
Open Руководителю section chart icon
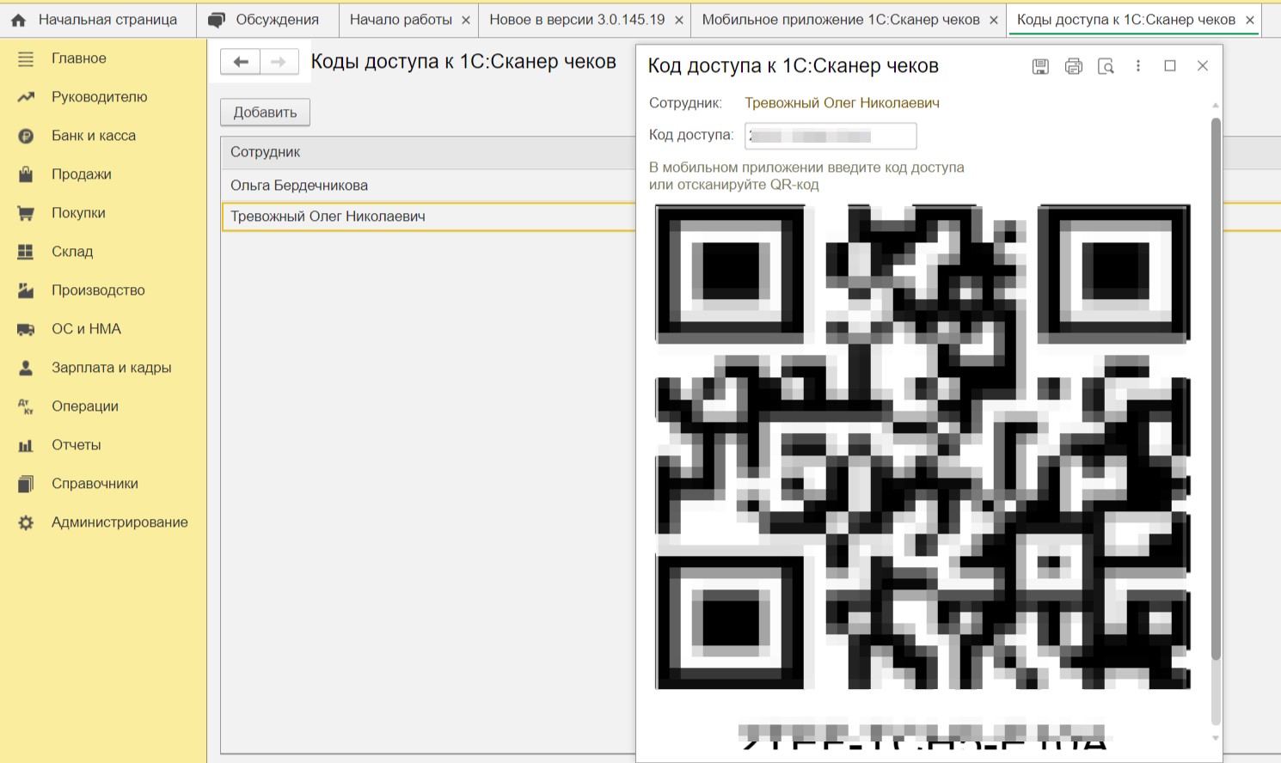coord(26,97)
